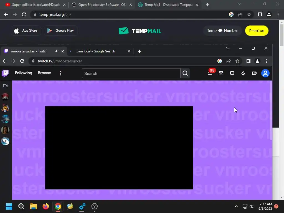Go to the Browse page on Twitch

(x=44, y=73)
